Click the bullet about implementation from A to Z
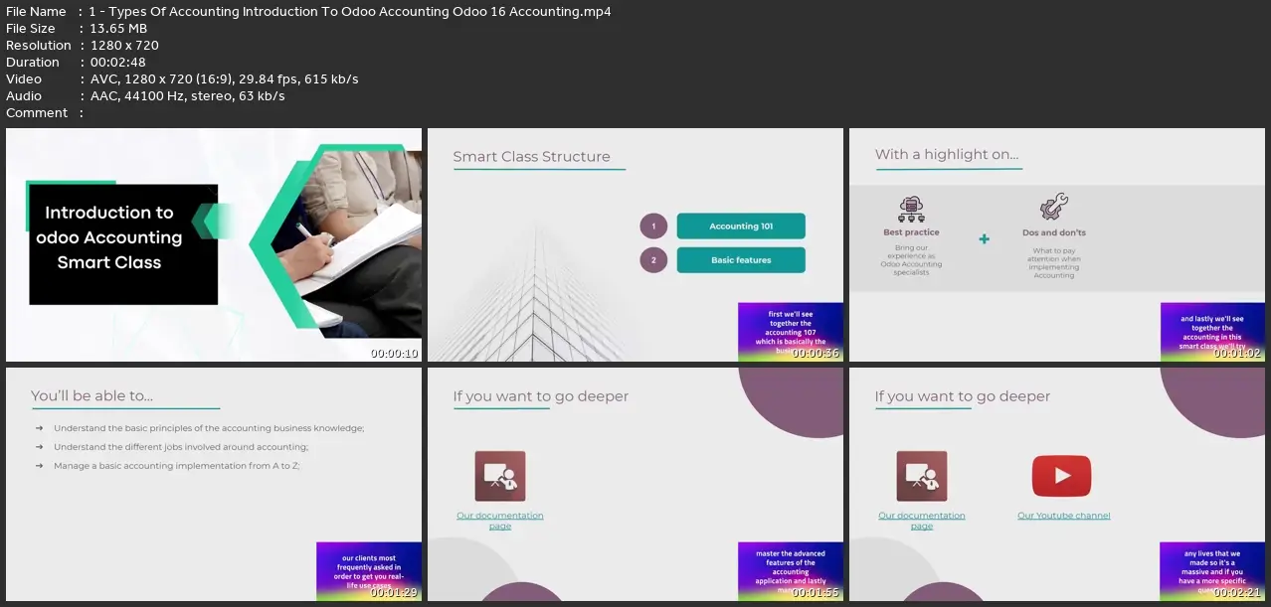 coord(177,465)
